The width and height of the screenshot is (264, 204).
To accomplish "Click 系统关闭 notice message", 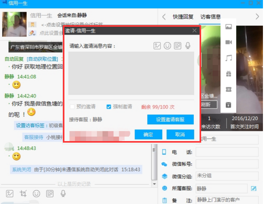I will coord(76,169).
